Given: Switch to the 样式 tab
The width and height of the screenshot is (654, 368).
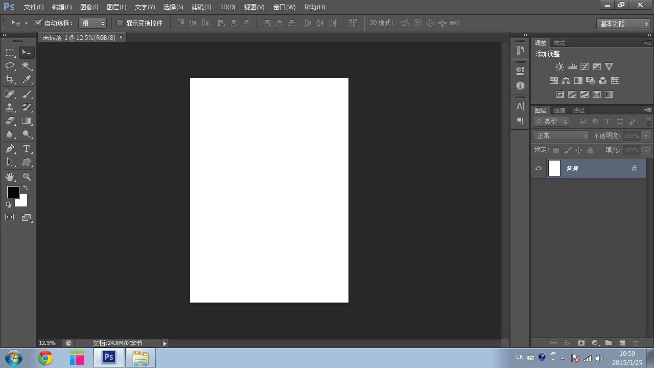Looking at the screenshot, I should pyautogui.click(x=559, y=43).
